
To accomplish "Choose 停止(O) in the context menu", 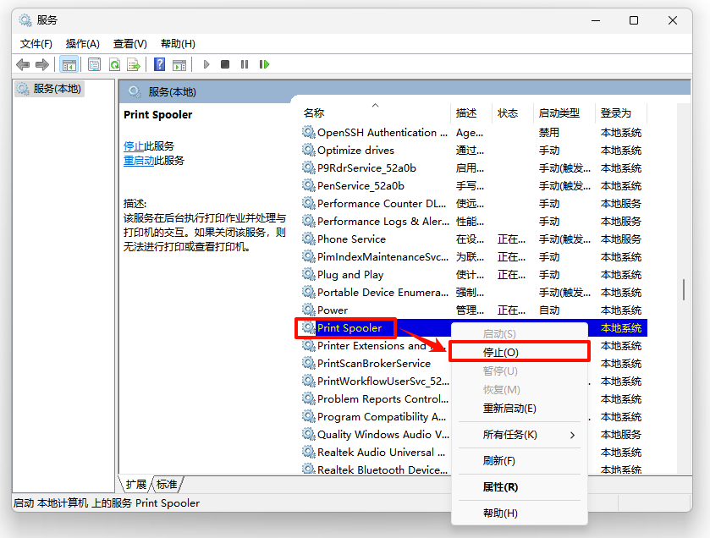I will pyautogui.click(x=501, y=352).
